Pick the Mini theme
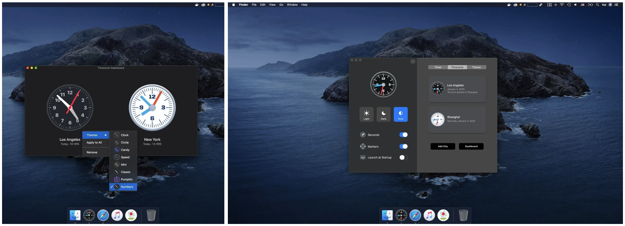625x226 pixels. point(123,165)
